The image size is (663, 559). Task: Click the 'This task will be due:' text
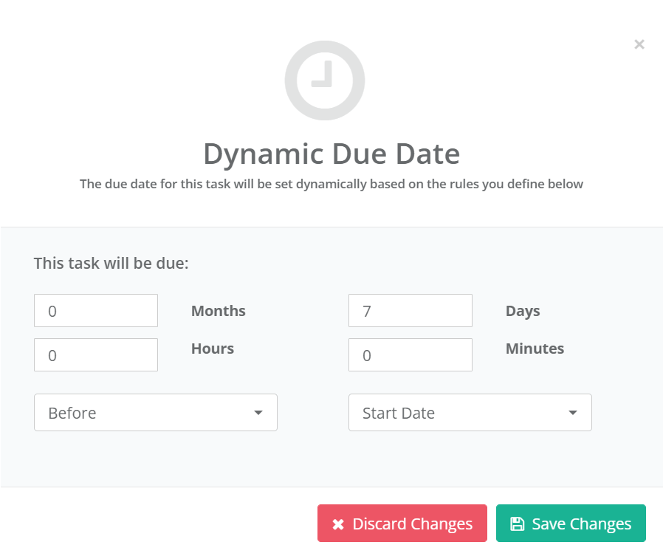click(x=111, y=263)
